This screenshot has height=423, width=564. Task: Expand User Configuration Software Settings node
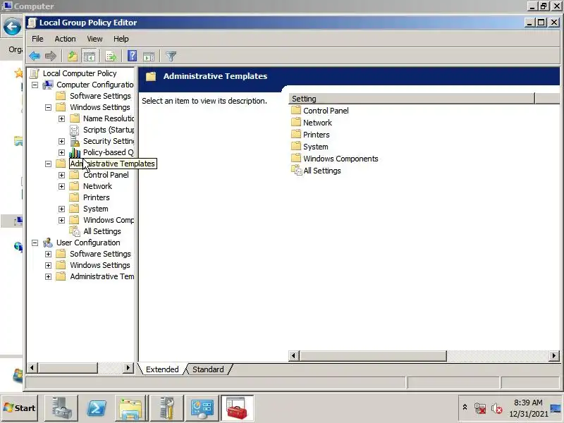tap(48, 254)
